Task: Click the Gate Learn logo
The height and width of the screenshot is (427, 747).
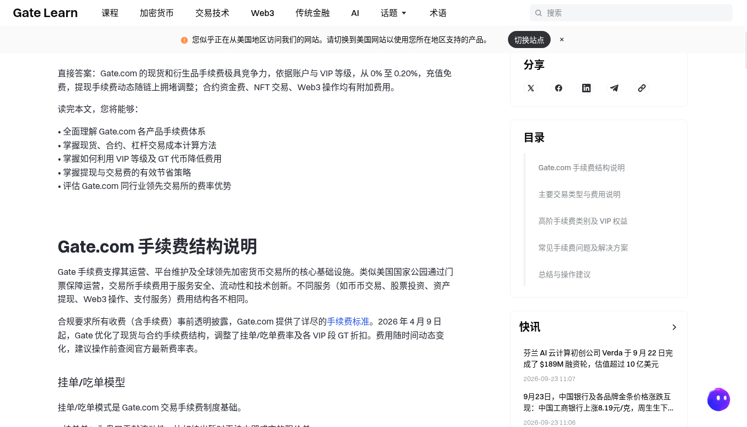Action: [45, 13]
